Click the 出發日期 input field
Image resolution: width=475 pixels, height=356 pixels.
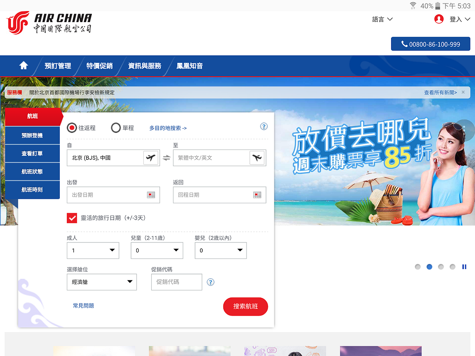[x=113, y=195]
